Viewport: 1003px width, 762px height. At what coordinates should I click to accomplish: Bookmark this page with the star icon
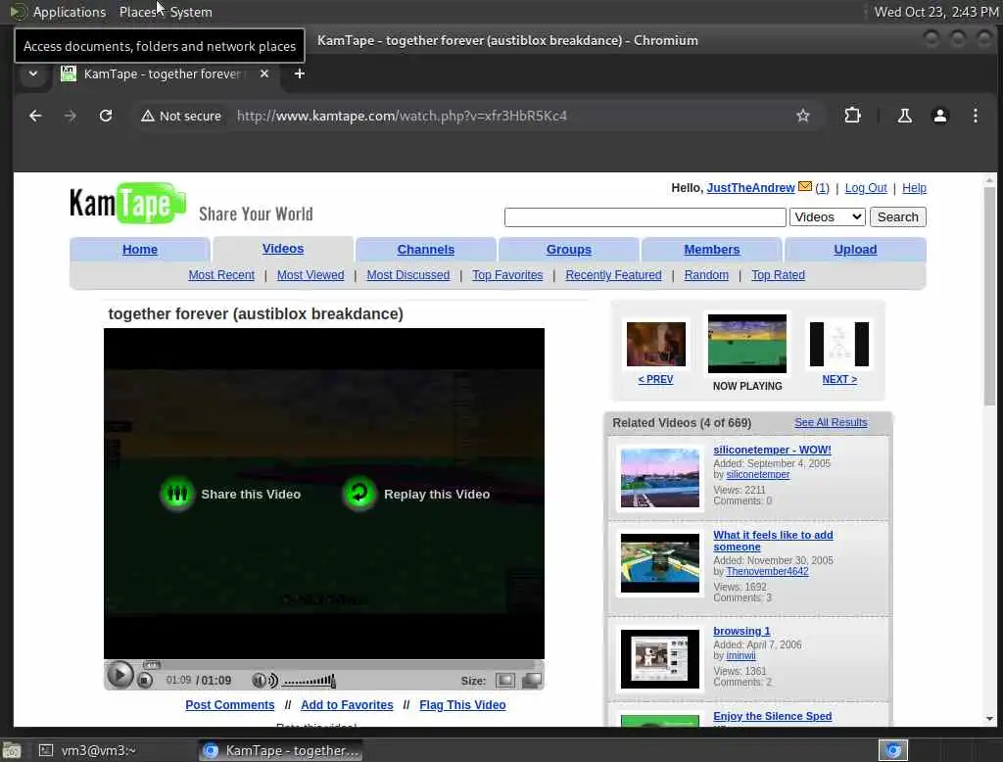(x=803, y=116)
